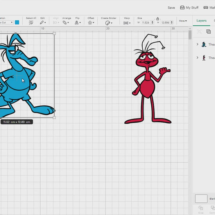
Task: Open the More dropdown menu
Action: tap(183, 21)
